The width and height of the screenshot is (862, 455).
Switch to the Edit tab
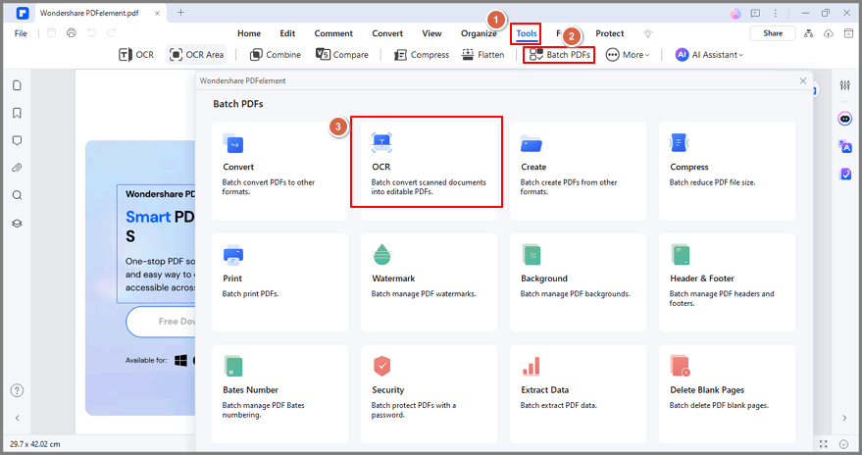tap(287, 33)
